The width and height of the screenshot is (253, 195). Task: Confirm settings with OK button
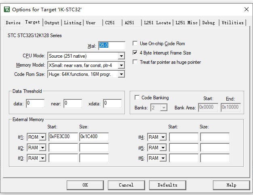point(85,185)
